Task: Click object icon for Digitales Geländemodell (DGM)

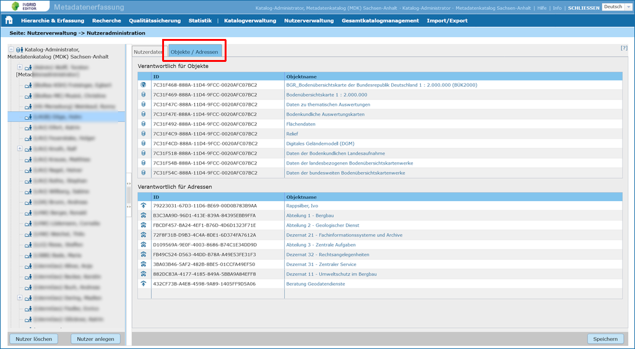Action: [144, 144]
